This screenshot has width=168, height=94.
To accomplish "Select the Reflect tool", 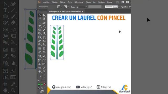I will 40,37.
